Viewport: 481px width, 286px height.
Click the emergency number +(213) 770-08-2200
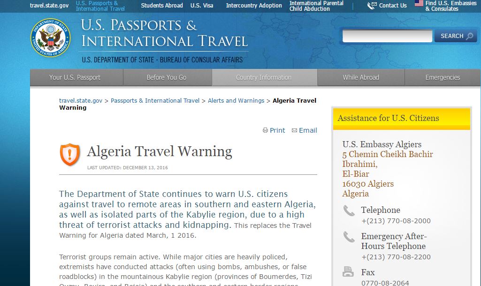[396, 257]
